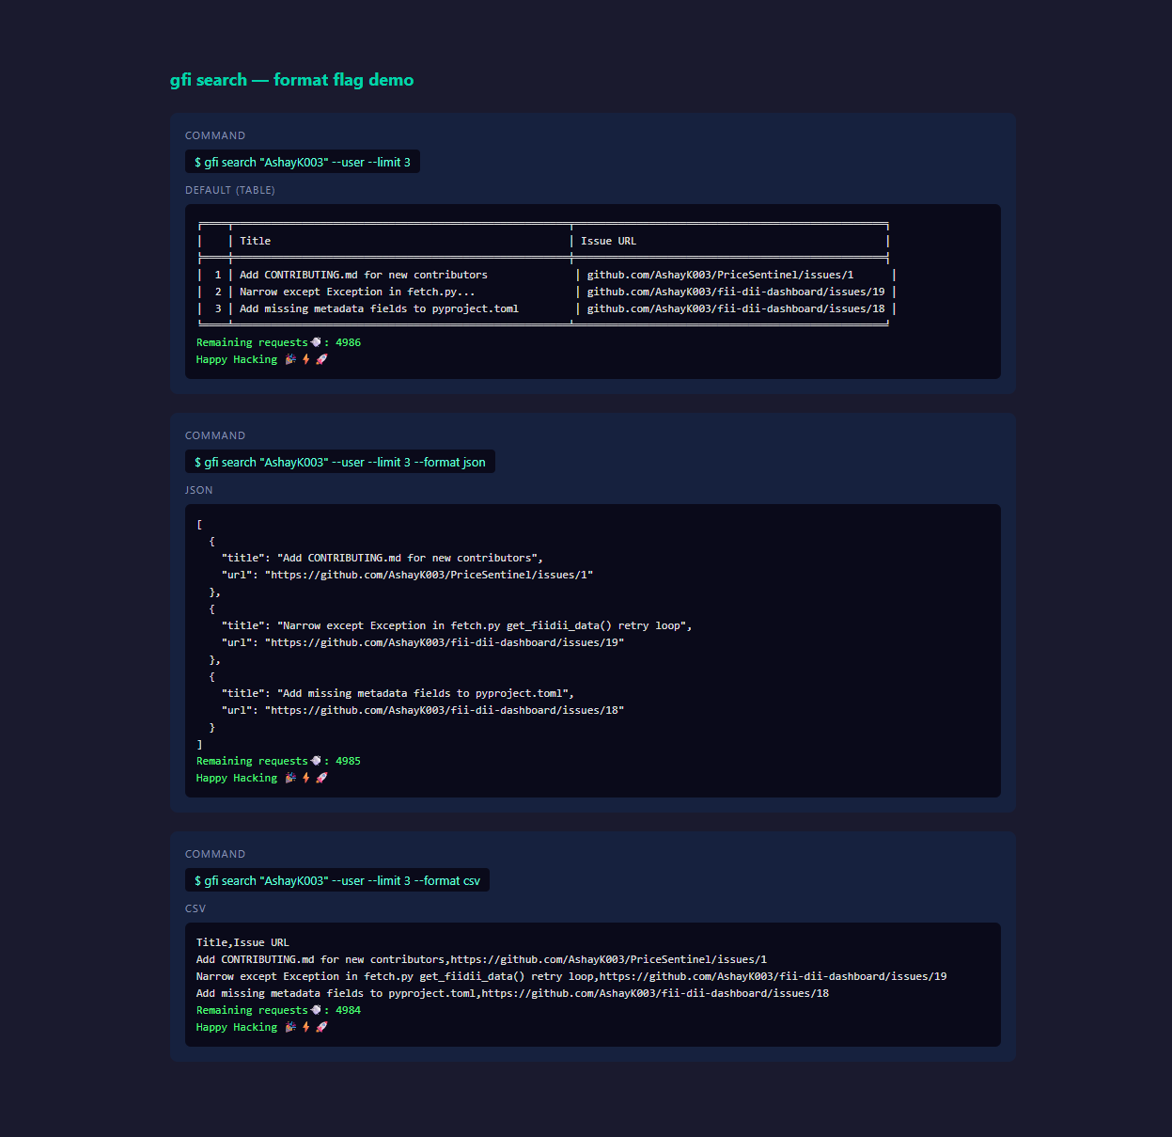Viewport: 1172px width, 1137px height.
Task: Click JSON title 'Add missing metadata fields to pyproject.toml'
Action: click(398, 693)
